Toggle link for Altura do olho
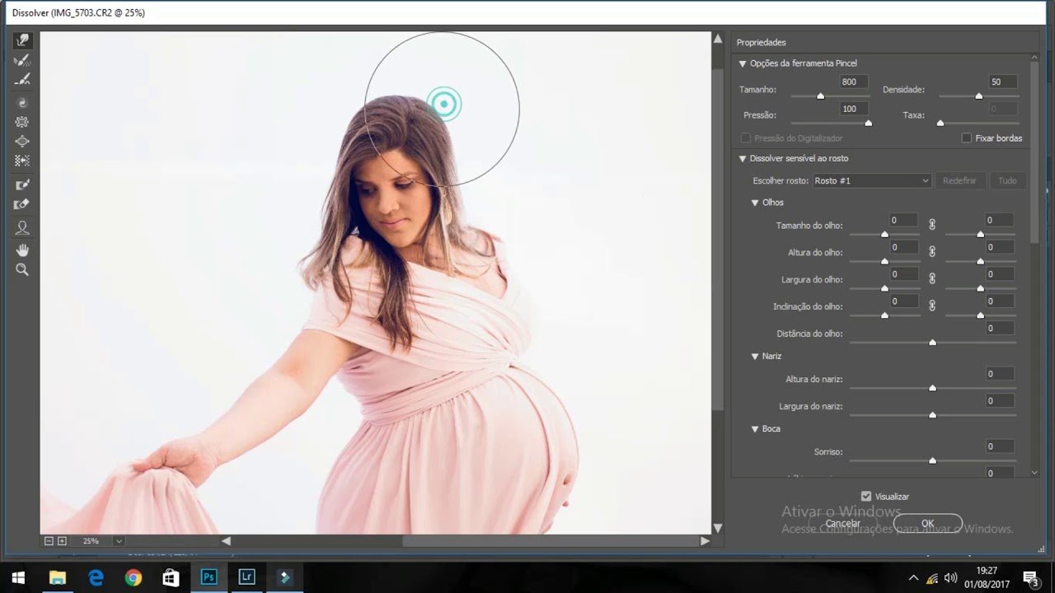 coord(932,251)
